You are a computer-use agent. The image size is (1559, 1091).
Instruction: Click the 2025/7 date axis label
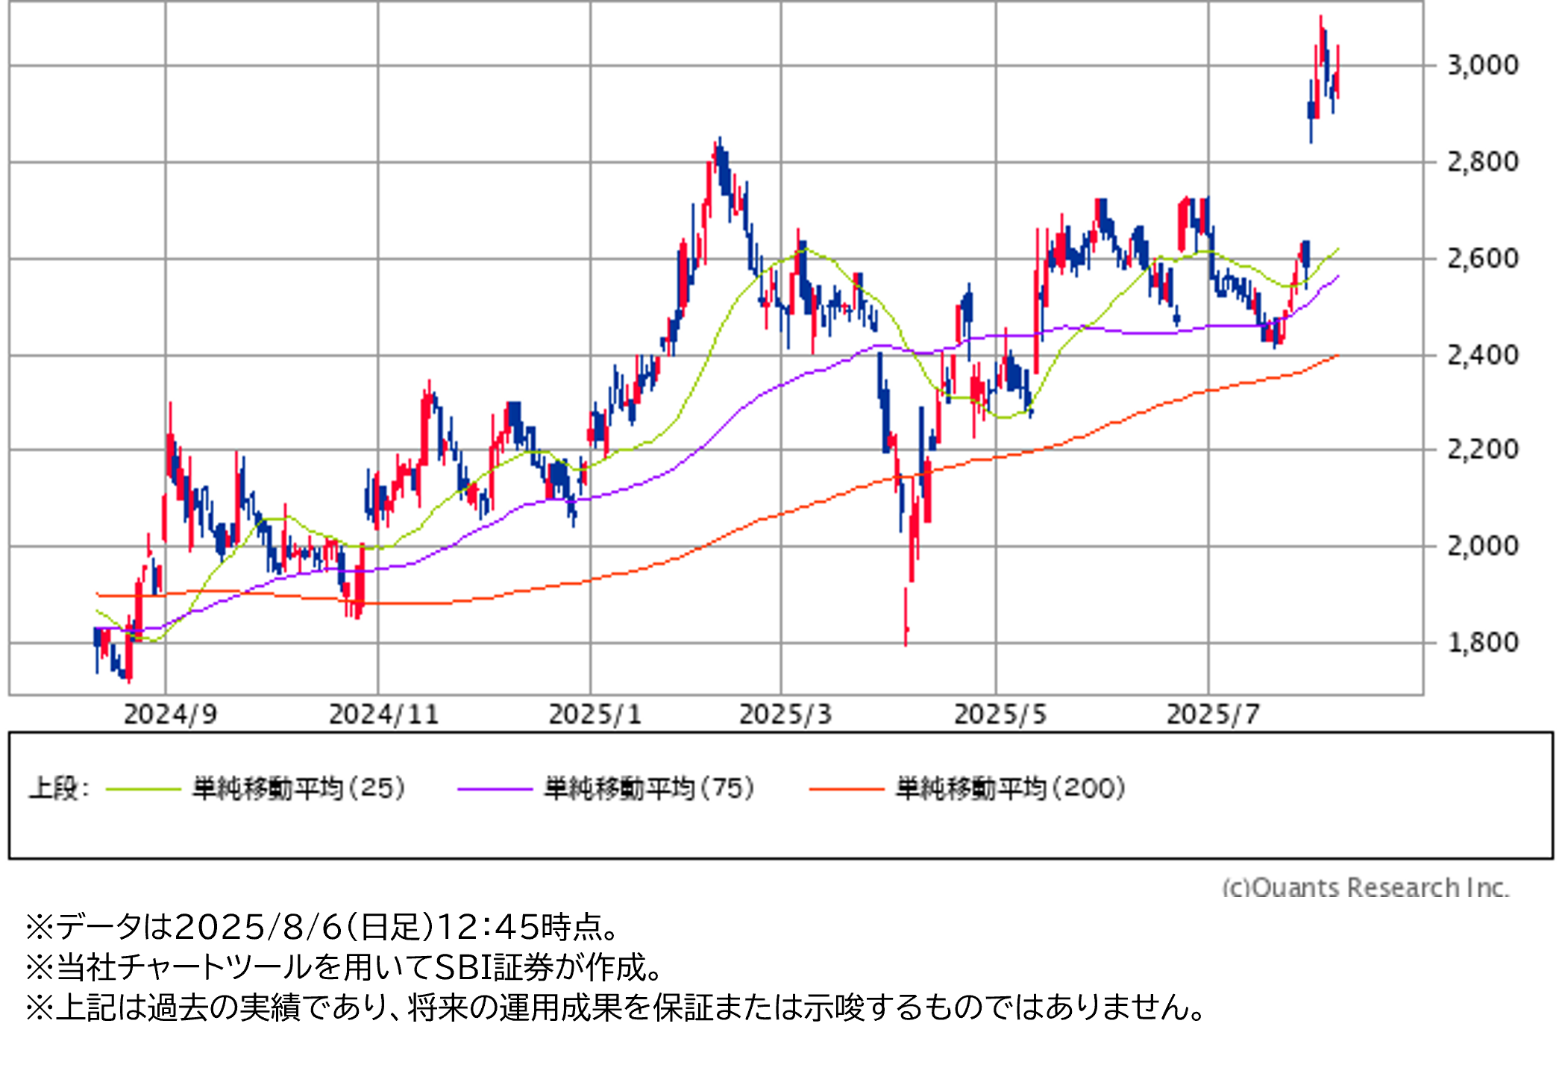tap(1212, 714)
